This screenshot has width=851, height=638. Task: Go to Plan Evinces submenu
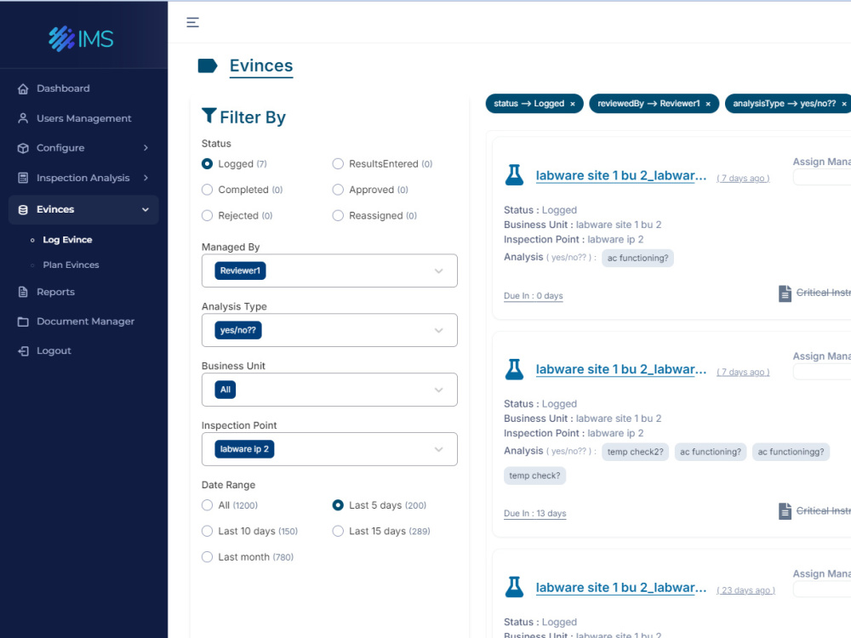coord(71,265)
